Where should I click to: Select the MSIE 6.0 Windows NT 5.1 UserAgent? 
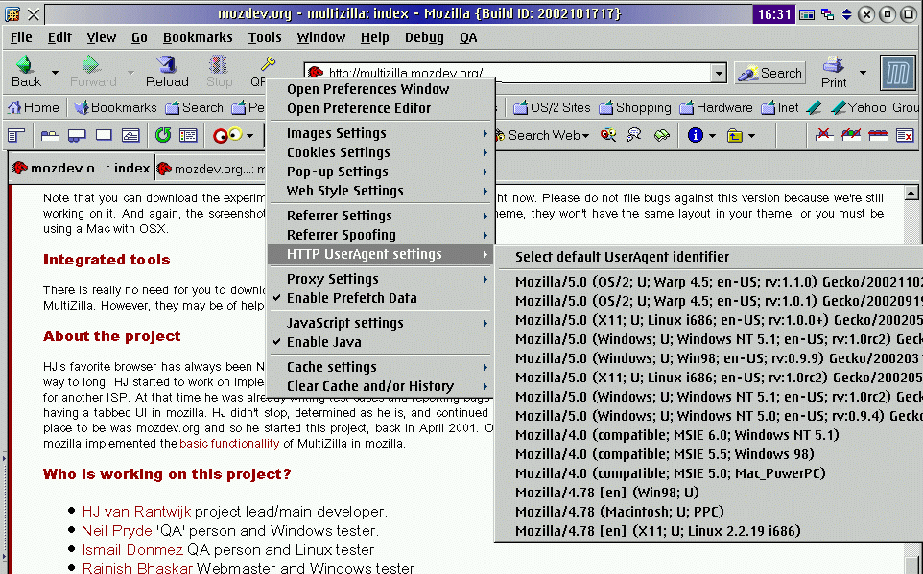pos(711,435)
